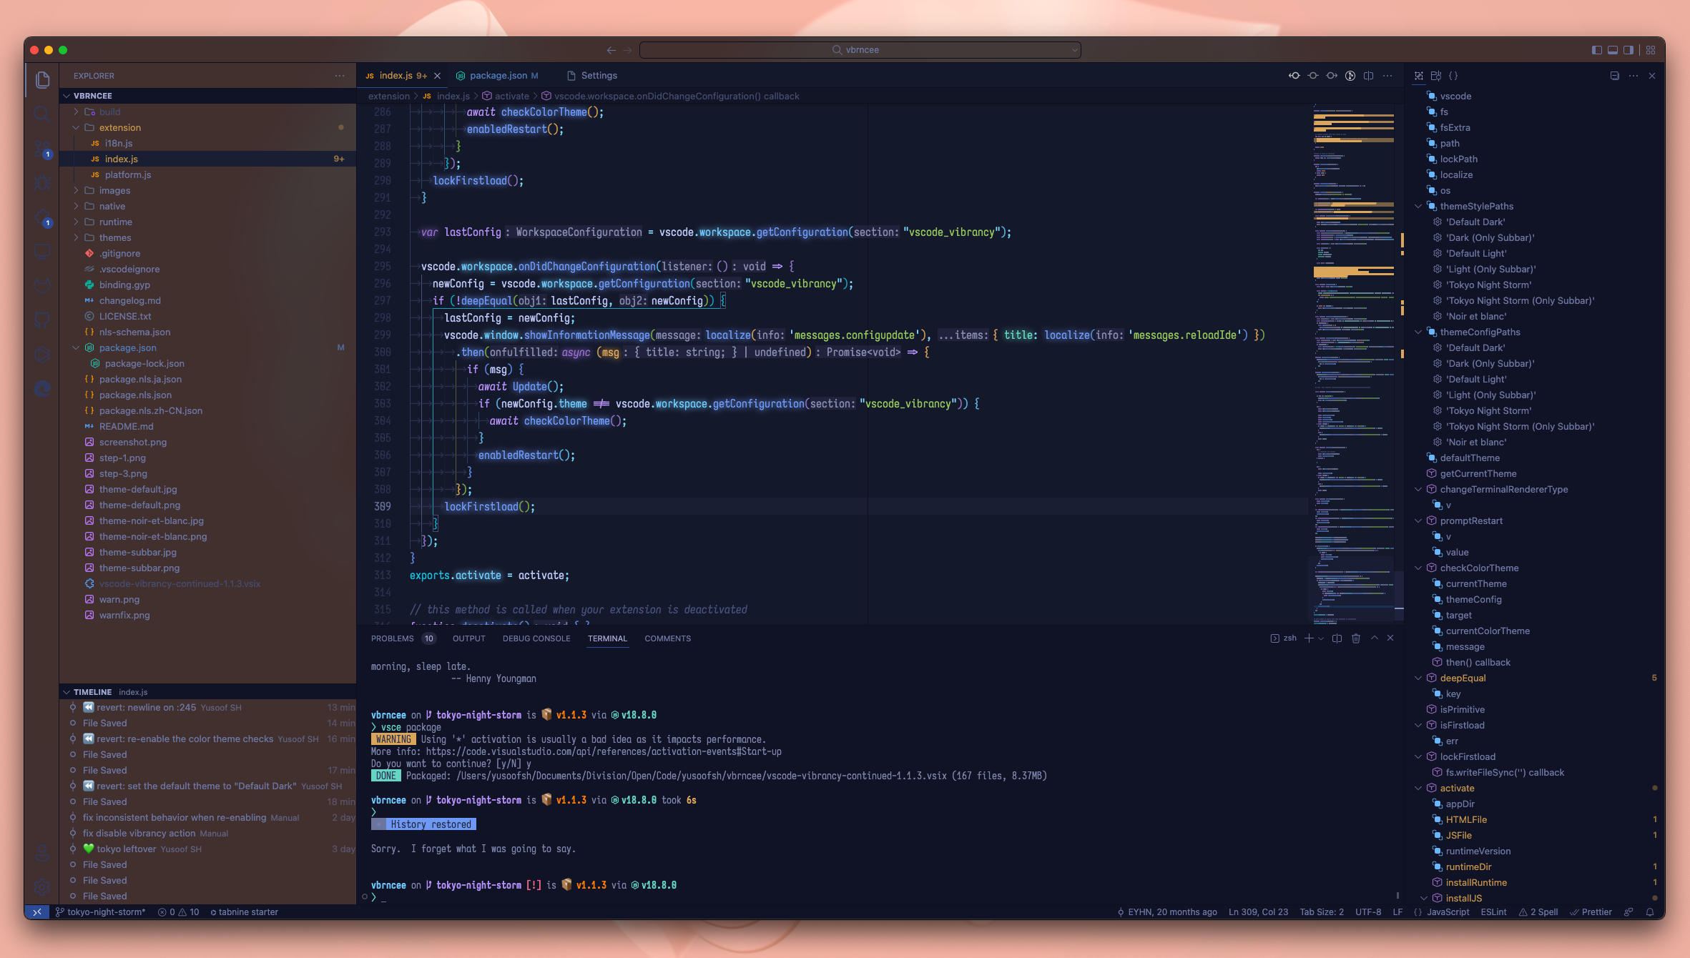This screenshot has width=1690, height=958.
Task: Kill terminal with the trash icon
Action: point(1356,638)
